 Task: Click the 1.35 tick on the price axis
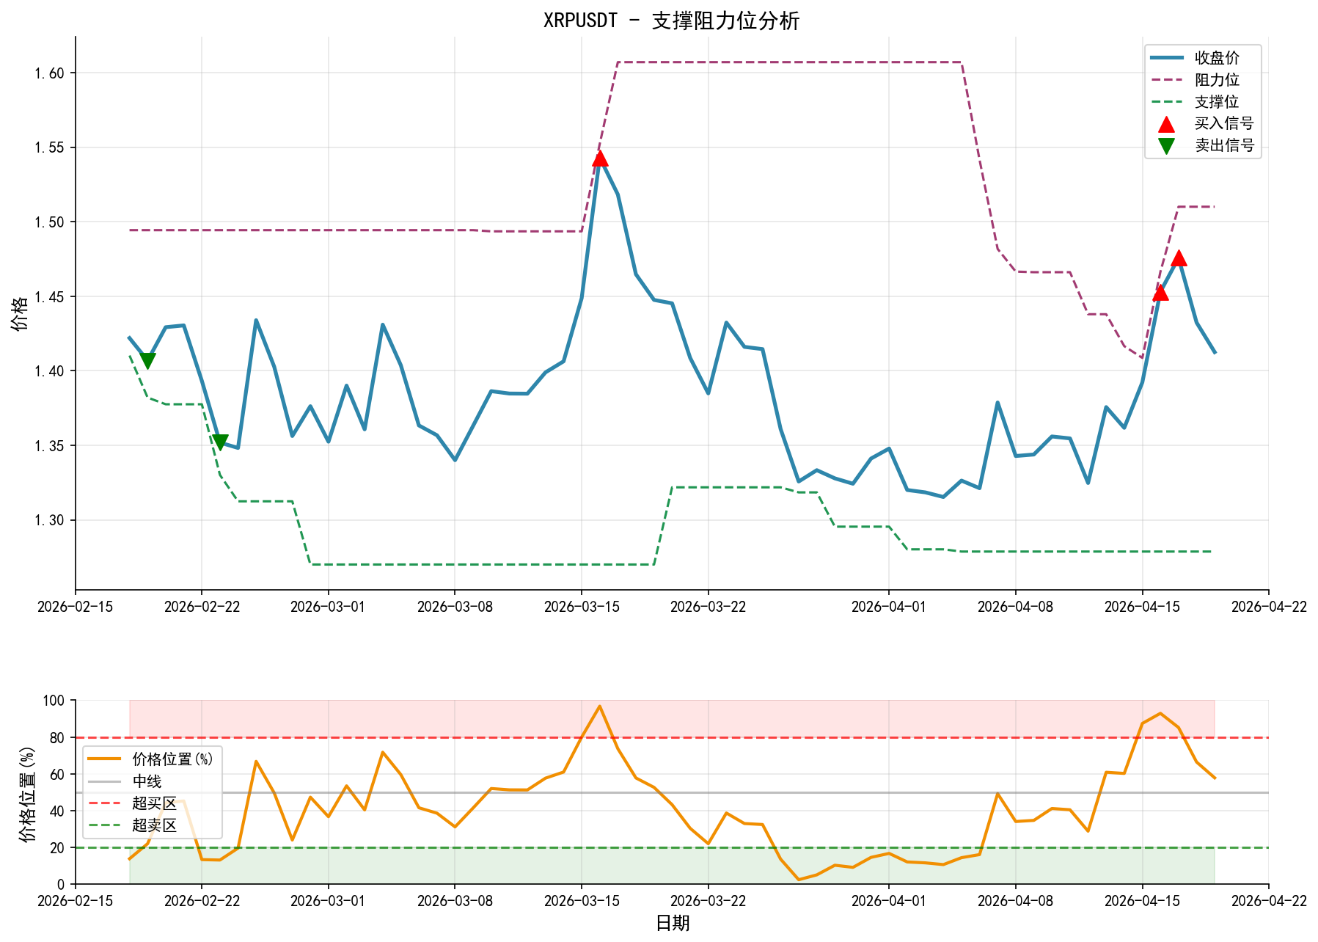pyautogui.click(x=49, y=445)
